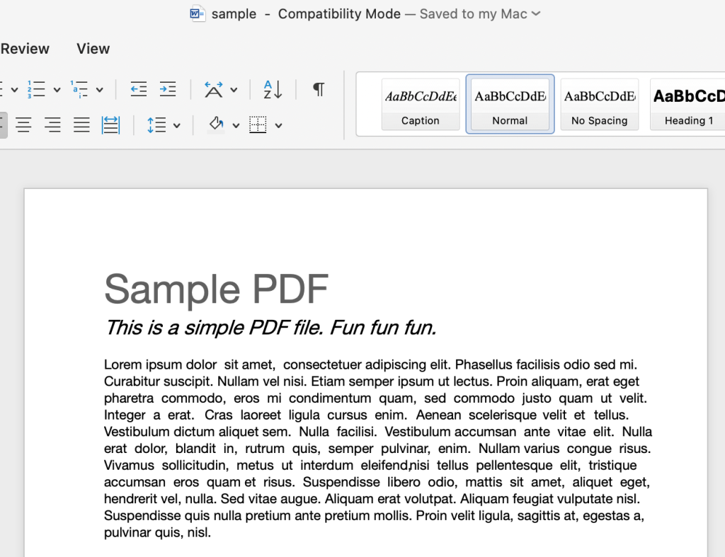The height and width of the screenshot is (557, 725).
Task: Toggle right text alignment
Action: 52,125
